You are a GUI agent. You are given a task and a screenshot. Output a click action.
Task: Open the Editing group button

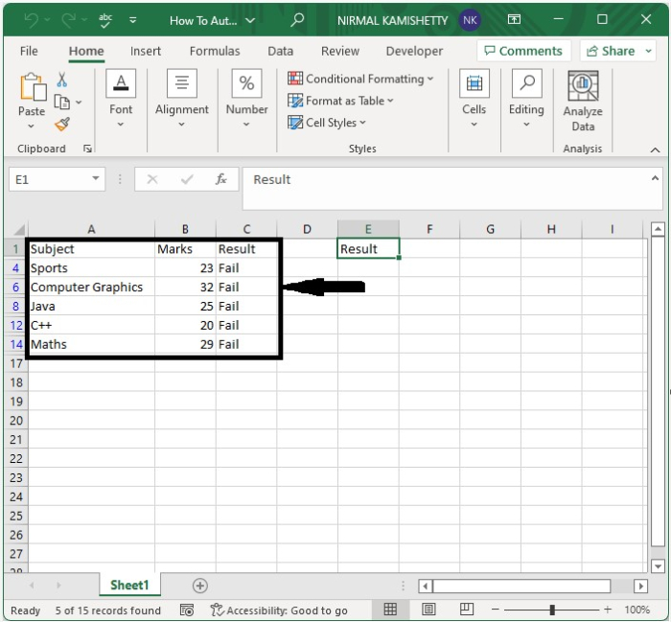pos(526,99)
